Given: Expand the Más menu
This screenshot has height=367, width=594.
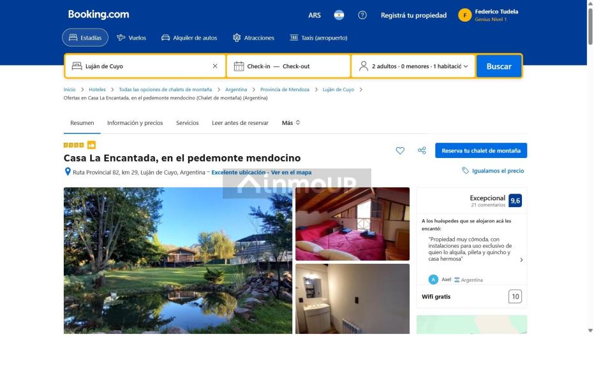Looking at the screenshot, I should click(x=290, y=123).
